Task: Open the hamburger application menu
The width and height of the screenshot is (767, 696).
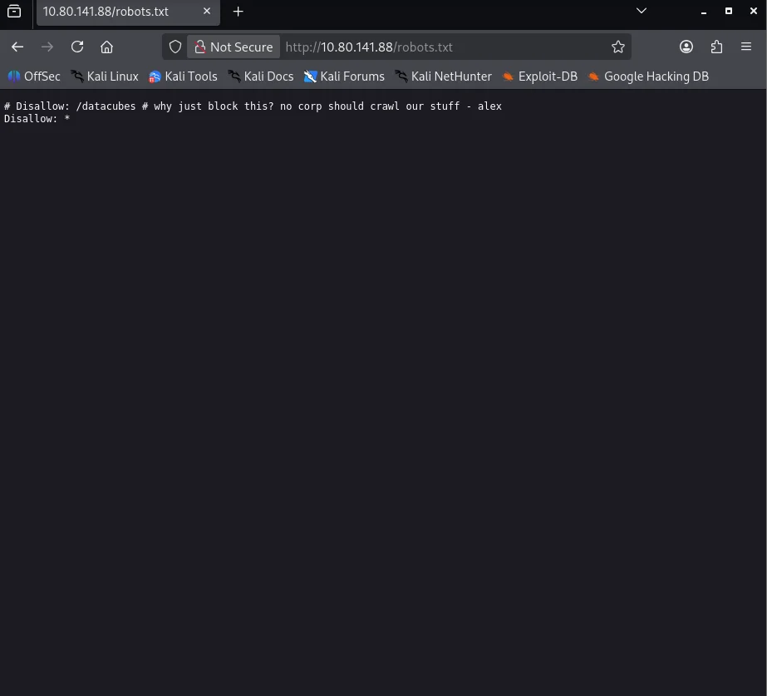Action: [746, 47]
